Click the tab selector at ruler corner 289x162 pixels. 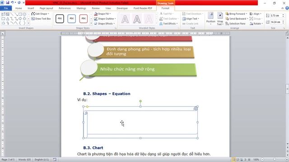[x=3, y=33]
